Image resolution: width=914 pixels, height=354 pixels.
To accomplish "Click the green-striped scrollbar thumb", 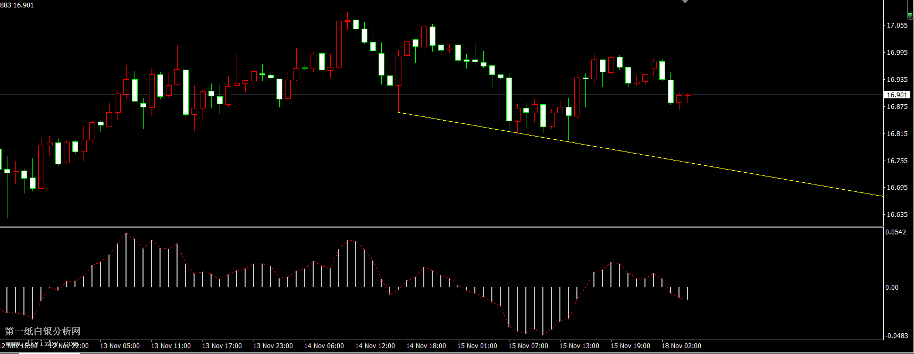I will point(910,15).
